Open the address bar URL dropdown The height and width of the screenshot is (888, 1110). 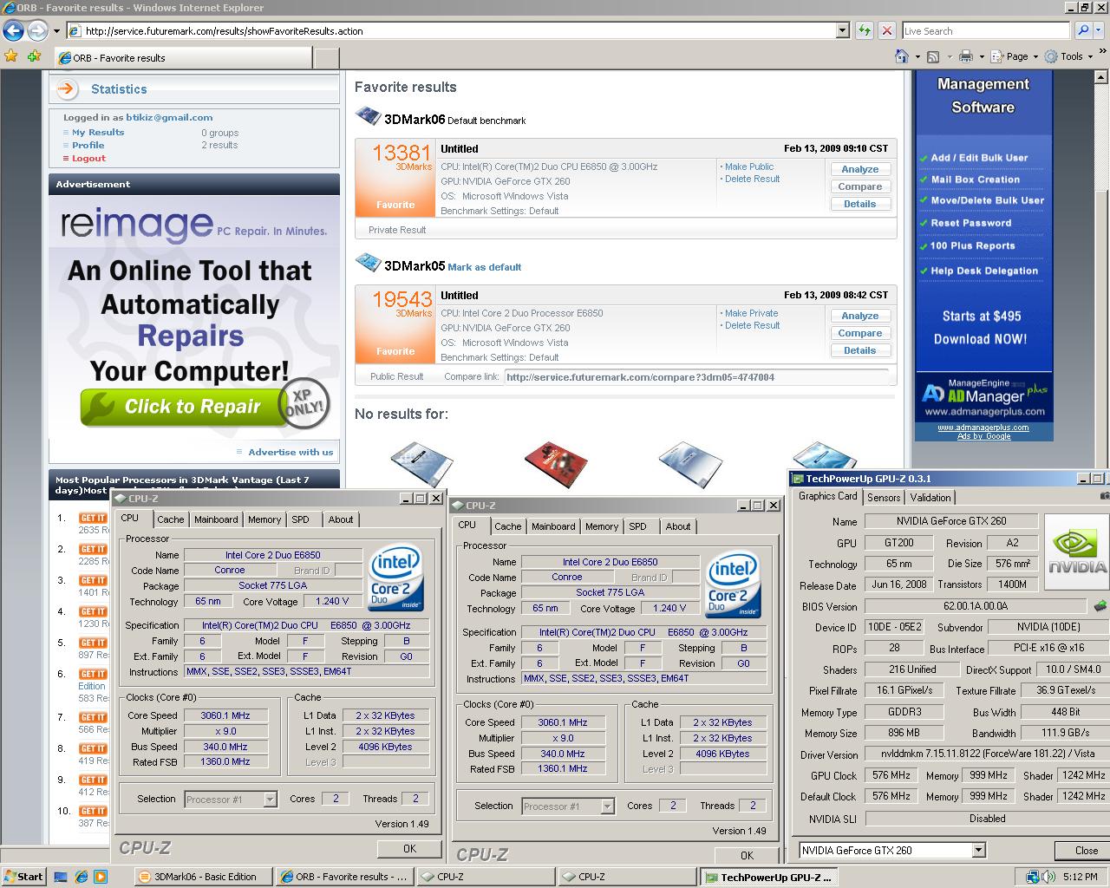coord(842,30)
